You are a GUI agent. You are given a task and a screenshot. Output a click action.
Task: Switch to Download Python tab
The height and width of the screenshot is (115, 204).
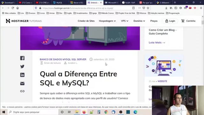click(x=9, y=3)
